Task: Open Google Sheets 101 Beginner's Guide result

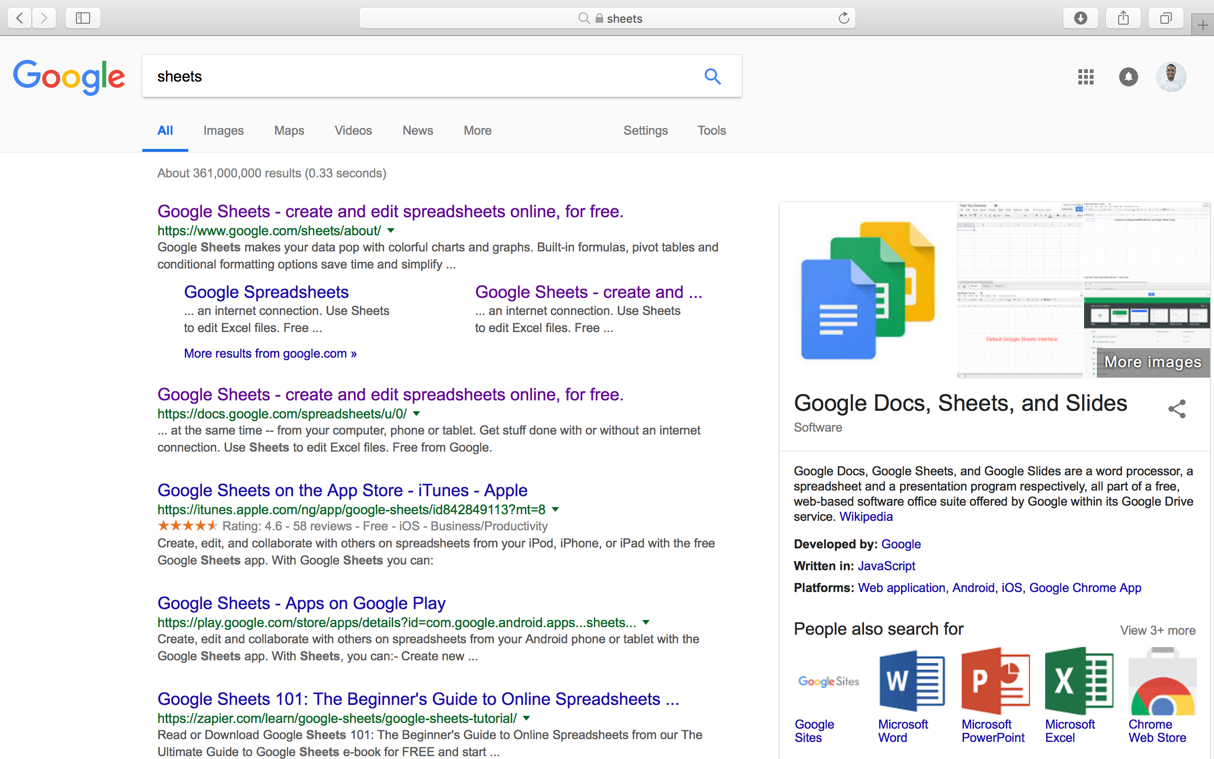Action: [418, 699]
